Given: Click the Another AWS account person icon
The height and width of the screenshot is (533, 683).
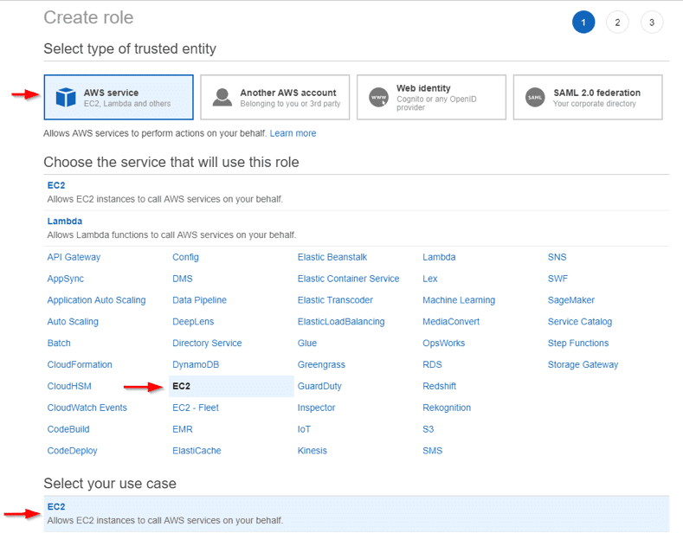Looking at the screenshot, I should click(222, 97).
